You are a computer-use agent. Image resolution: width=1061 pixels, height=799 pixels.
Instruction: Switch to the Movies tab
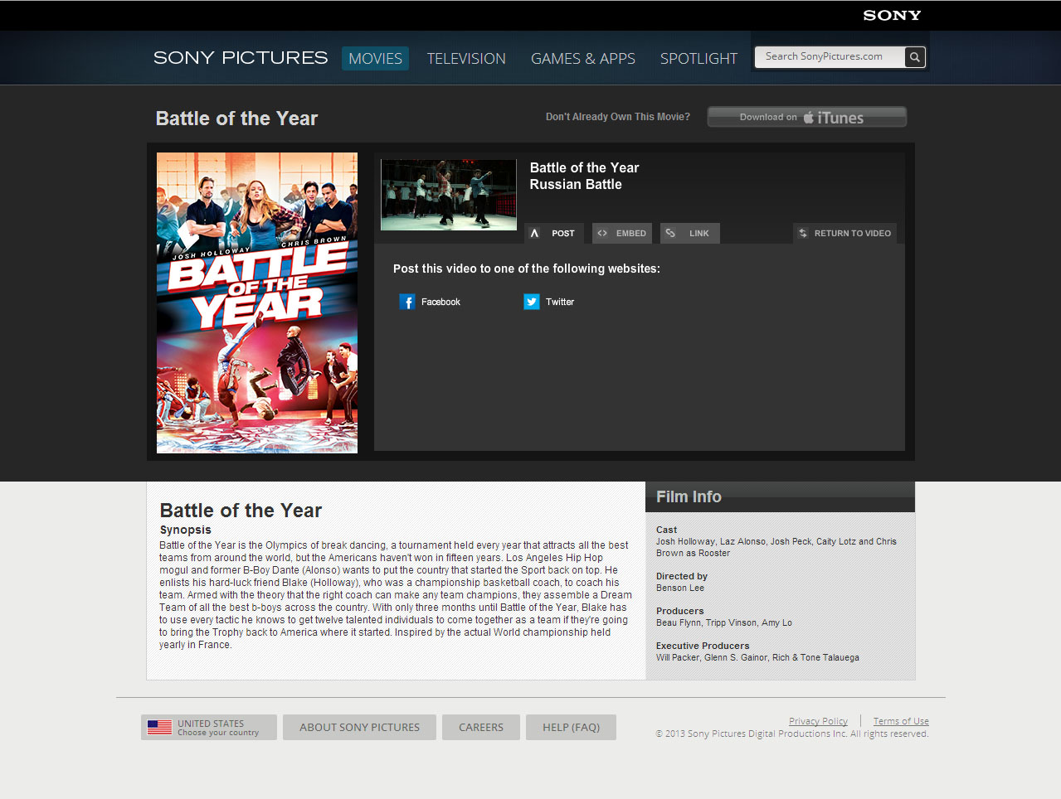coord(375,59)
